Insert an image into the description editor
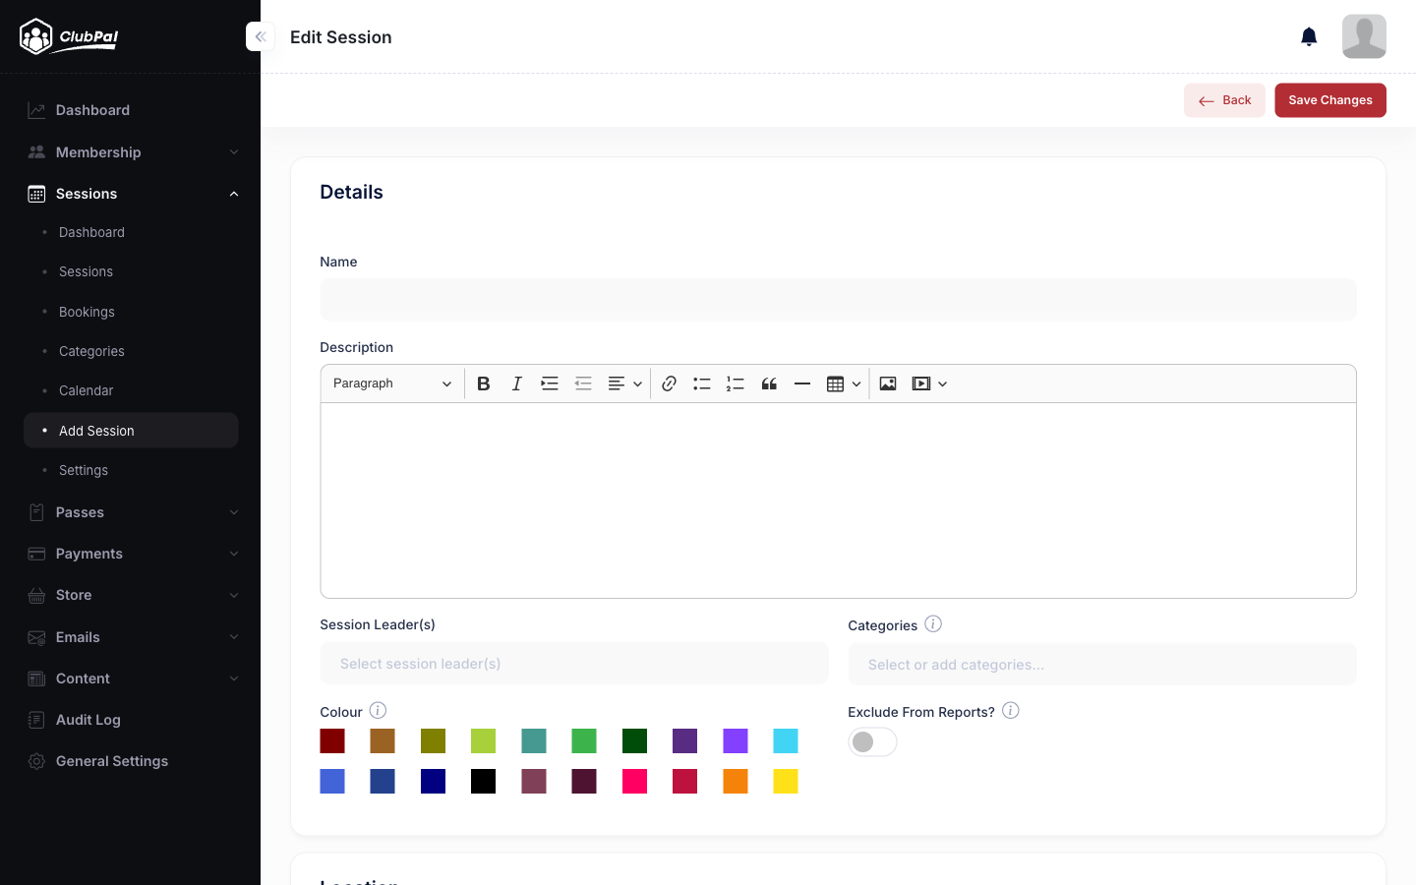The width and height of the screenshot is (1416, 885). [888, 383]
